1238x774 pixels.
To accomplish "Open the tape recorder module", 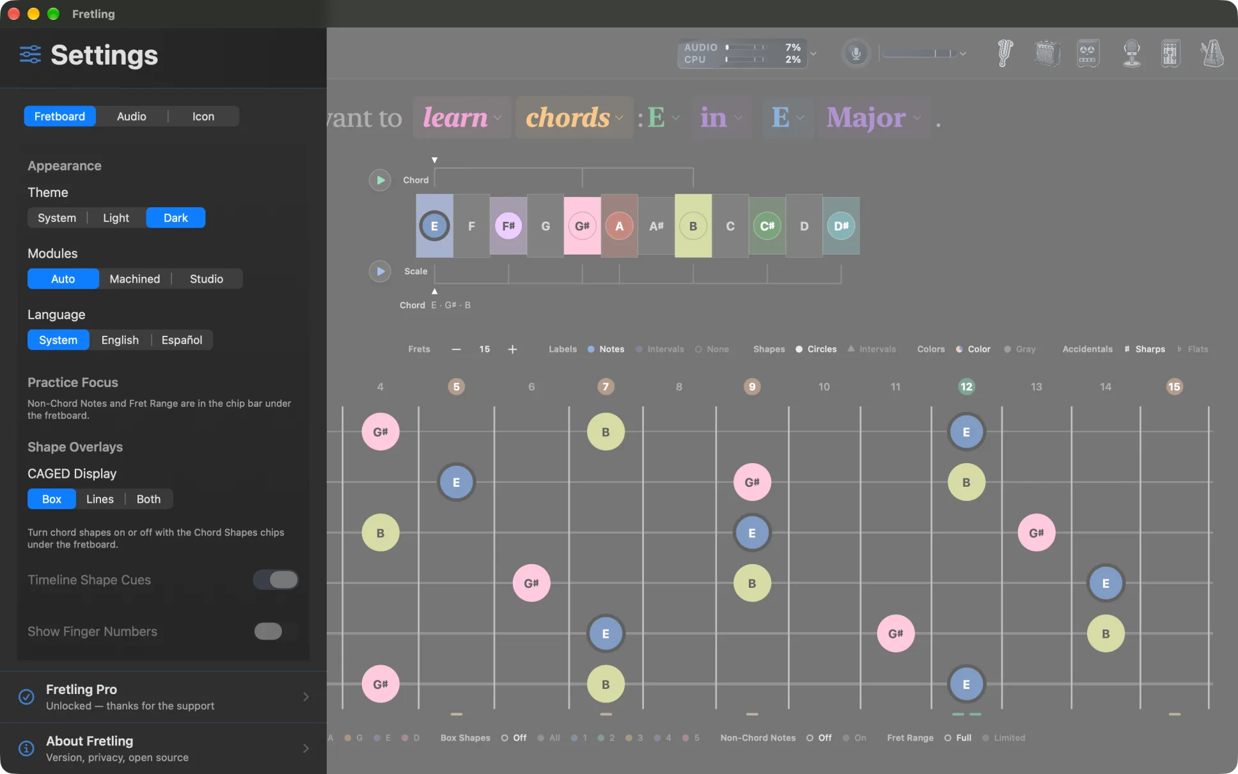I will pos(1088,53).
